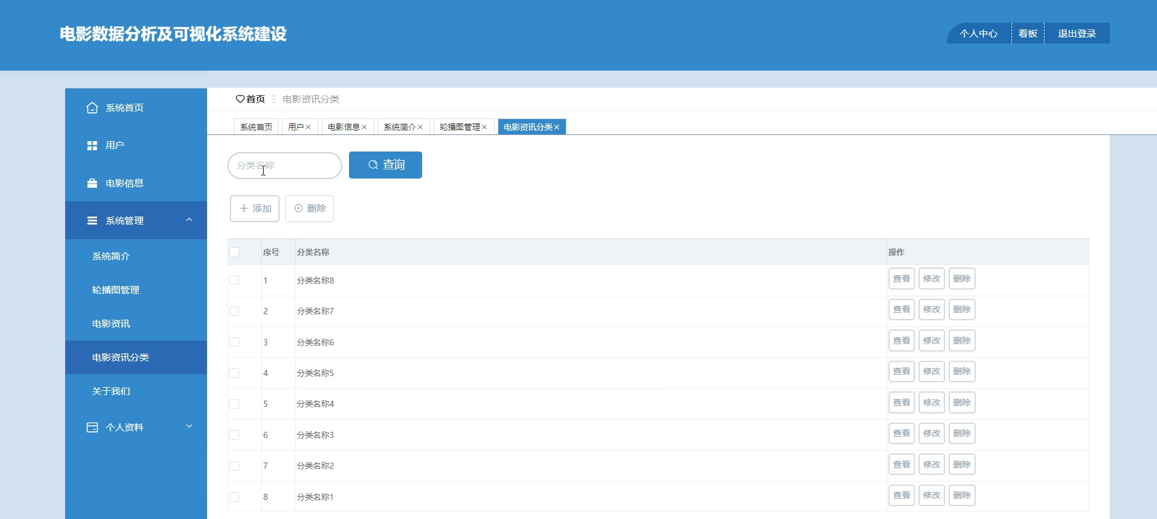The height and width of the screenshot is (519, 1157).
Task: Check the box for row 分类名称1
Action: pyautogui.click(x=234, y=497)
